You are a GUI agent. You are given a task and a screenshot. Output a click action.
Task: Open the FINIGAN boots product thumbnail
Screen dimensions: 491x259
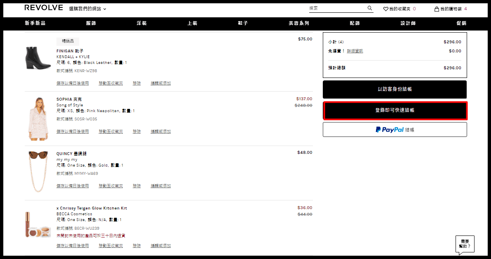[38, 58]
